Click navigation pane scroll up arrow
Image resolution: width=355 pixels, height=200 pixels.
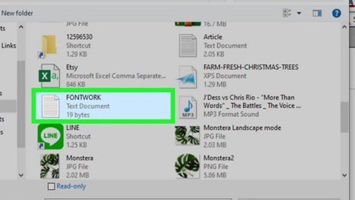(x=21, y=27)
